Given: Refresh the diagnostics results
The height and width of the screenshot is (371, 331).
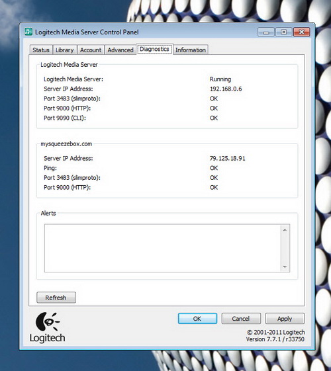Looking at the screenshot, I should [56, 298].
